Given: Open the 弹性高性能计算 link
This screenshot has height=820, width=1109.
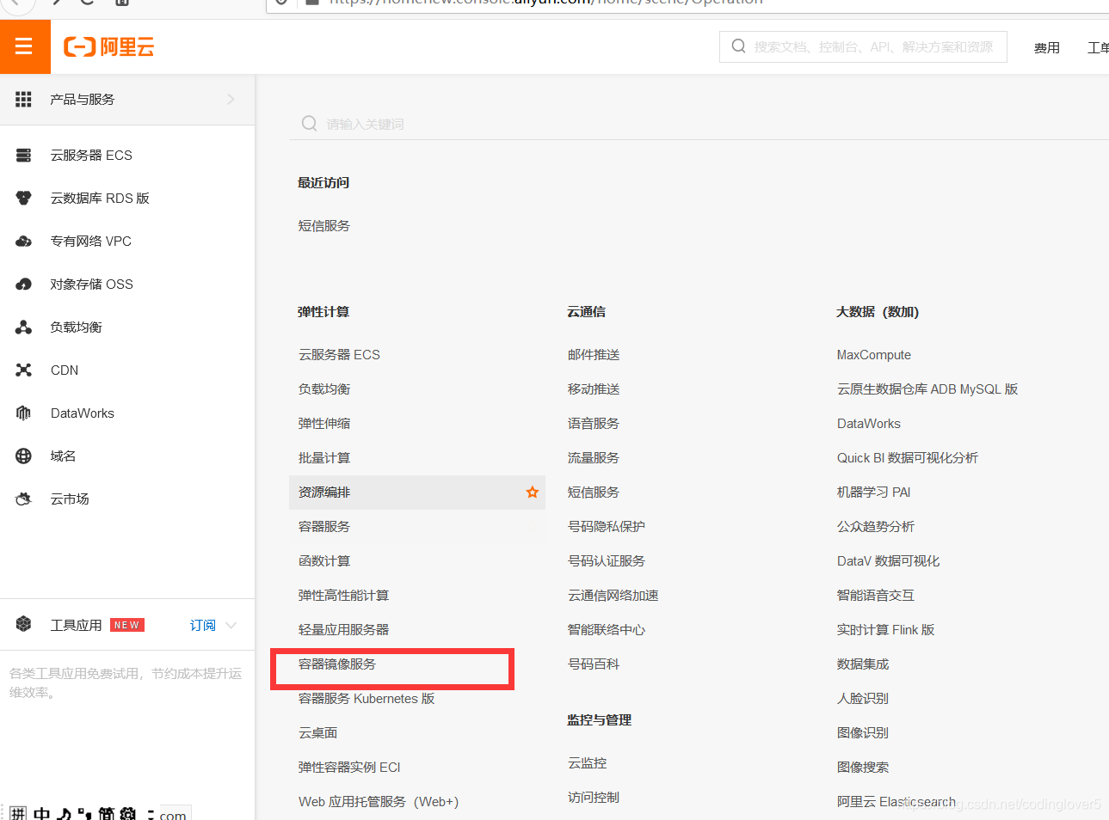Looking at the screenshot, I should (x=343, y=596).
